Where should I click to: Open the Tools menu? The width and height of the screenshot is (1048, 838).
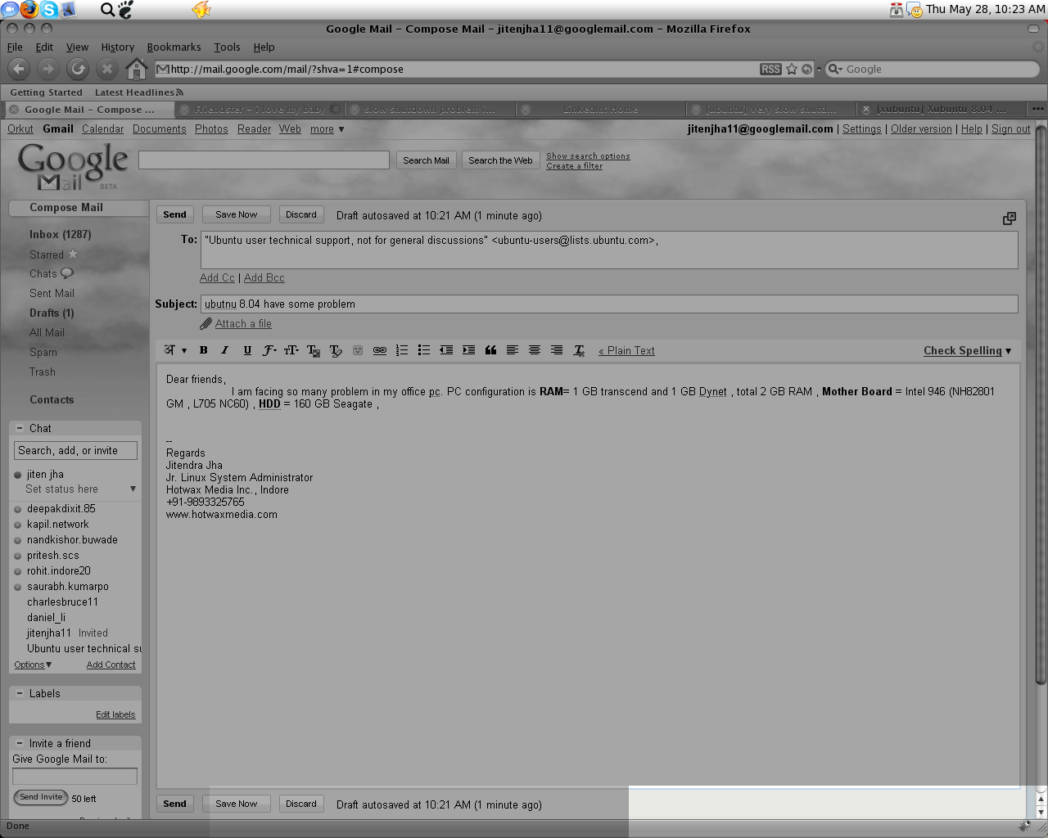point(227,47)
